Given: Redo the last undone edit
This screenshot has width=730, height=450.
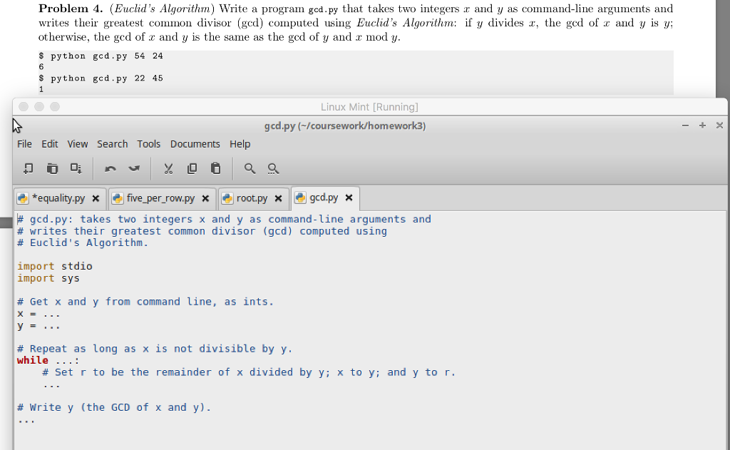Looking at the screenshot, I should pos(134,168).
